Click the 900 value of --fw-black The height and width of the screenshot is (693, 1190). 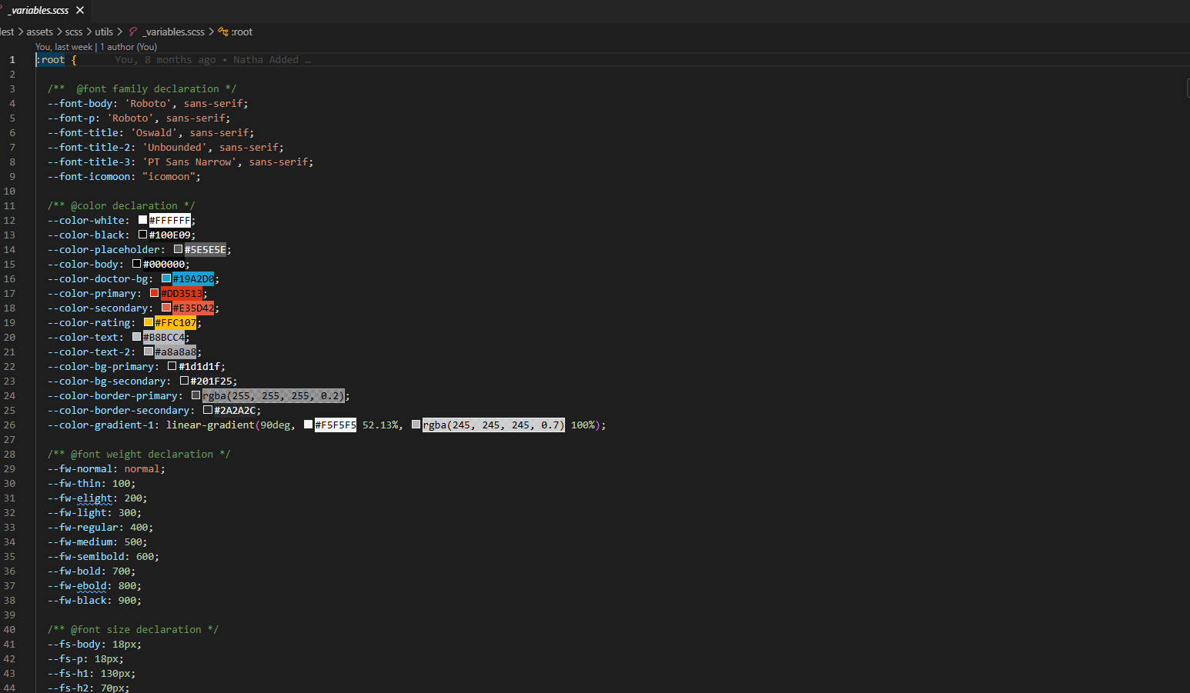(127, 600)
